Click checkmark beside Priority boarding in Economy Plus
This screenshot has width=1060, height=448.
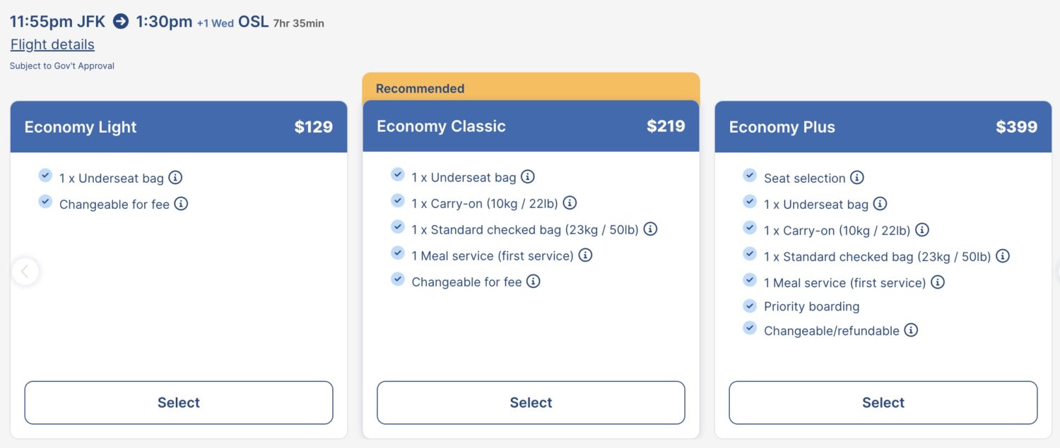(749, 305)
